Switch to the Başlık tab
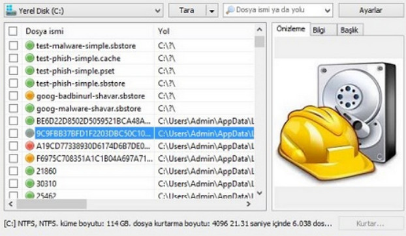The image size is (406, 236). (x=350, y=30)
